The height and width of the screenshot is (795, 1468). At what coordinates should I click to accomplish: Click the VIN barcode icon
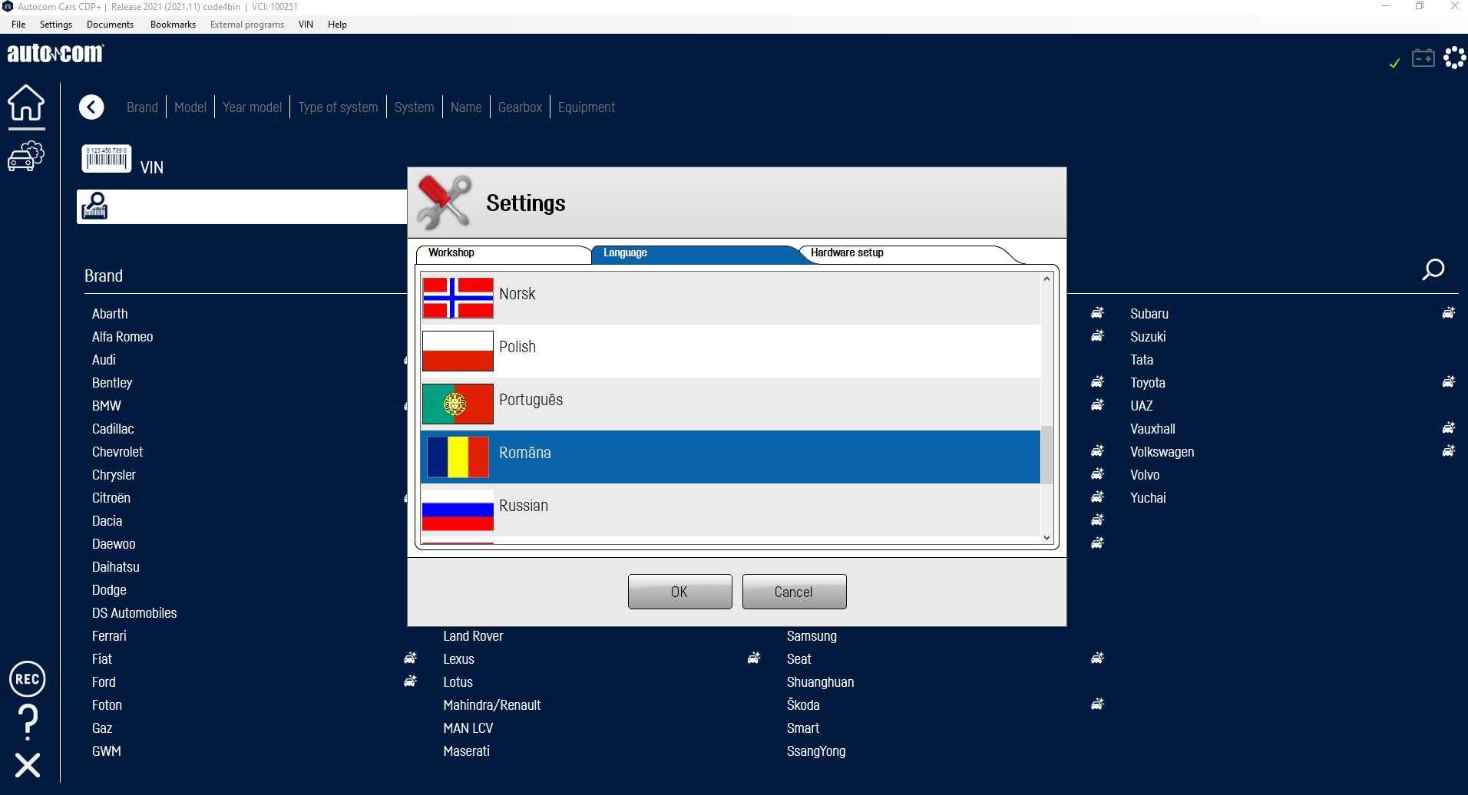click(x=107, y=159)
